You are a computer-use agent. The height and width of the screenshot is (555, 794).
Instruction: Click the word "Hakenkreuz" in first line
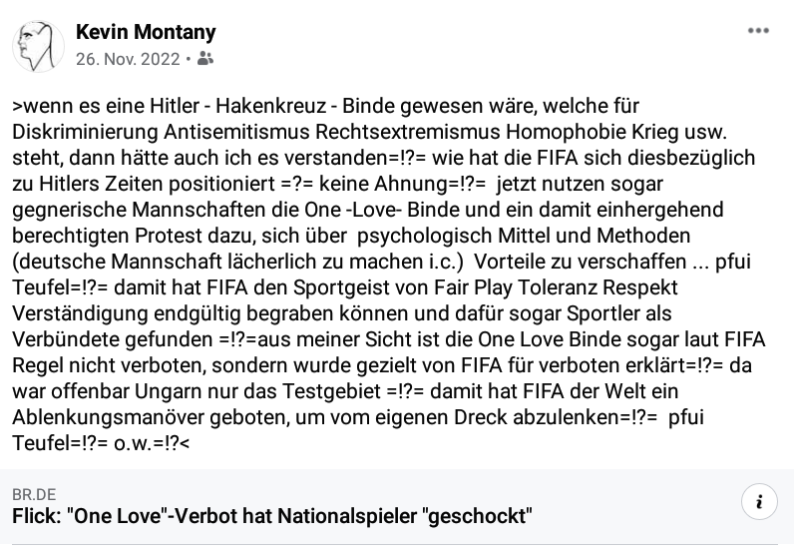271,106
